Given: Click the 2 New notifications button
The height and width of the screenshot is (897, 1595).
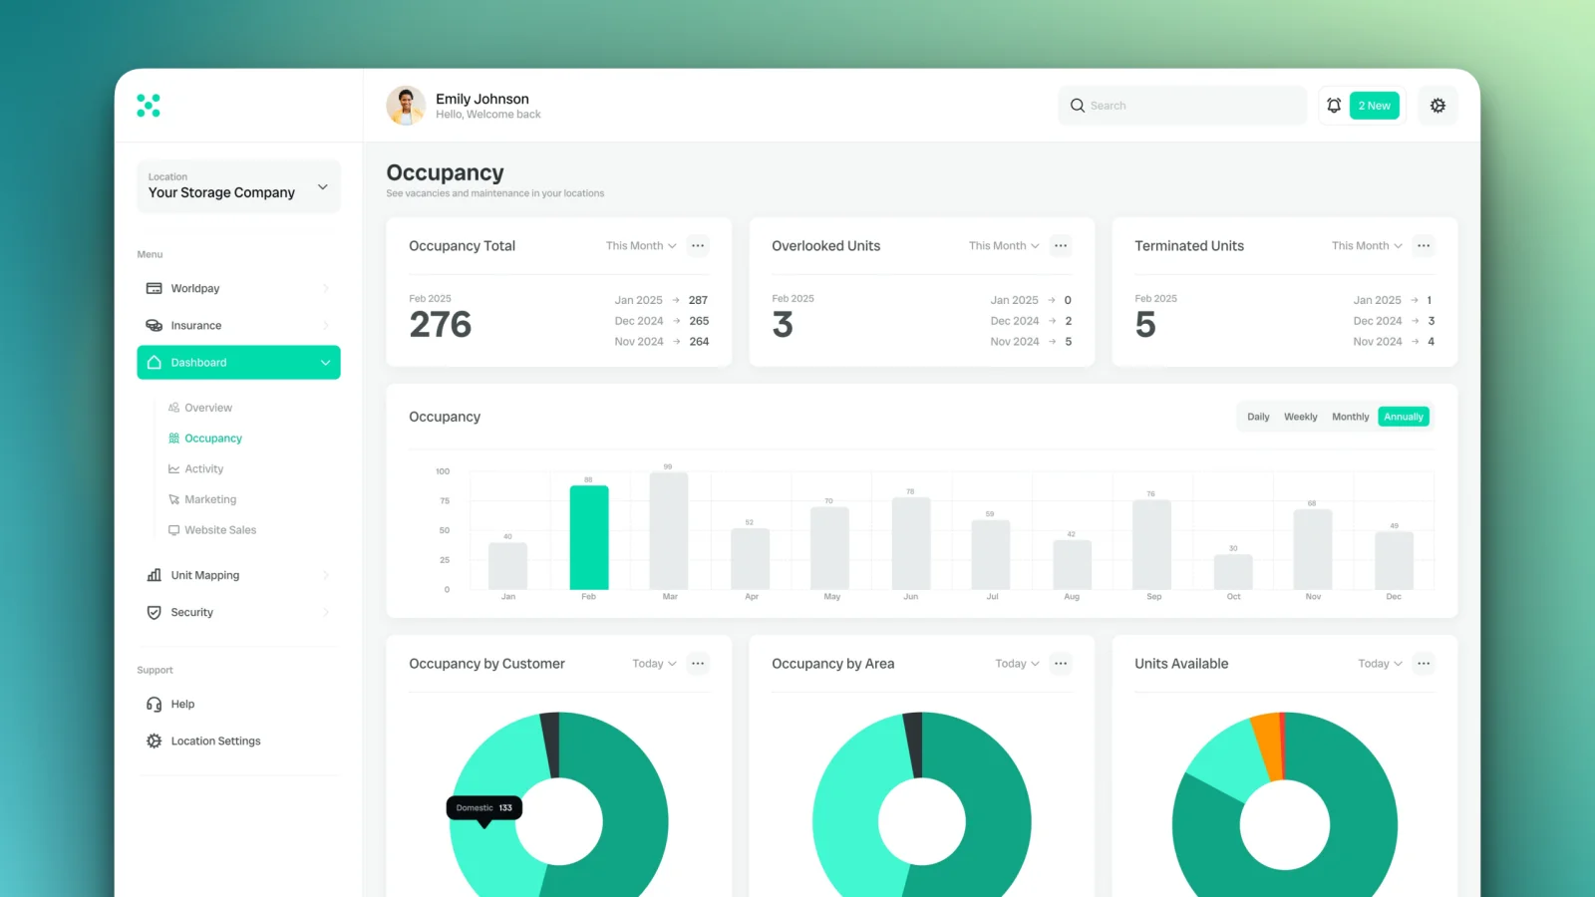Looking at the screenshot, I should [1374, 106].
